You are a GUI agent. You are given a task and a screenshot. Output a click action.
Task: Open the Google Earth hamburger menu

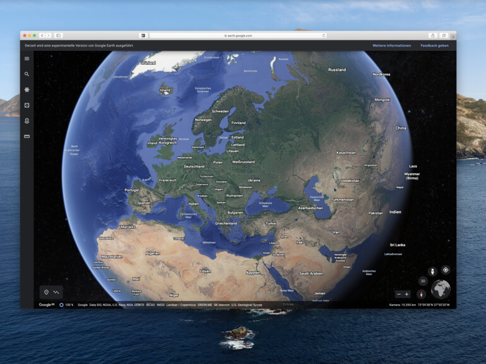(x=27, y=59)
